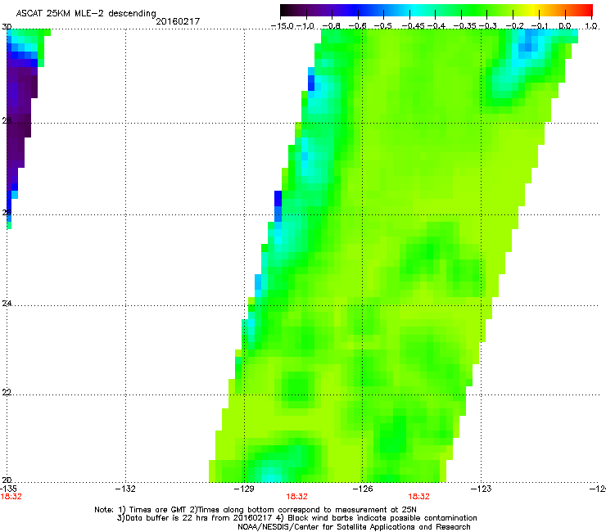Click the red 18:32 time between -129 and -126
Screen dimensions: 606x532
point(296,497)
